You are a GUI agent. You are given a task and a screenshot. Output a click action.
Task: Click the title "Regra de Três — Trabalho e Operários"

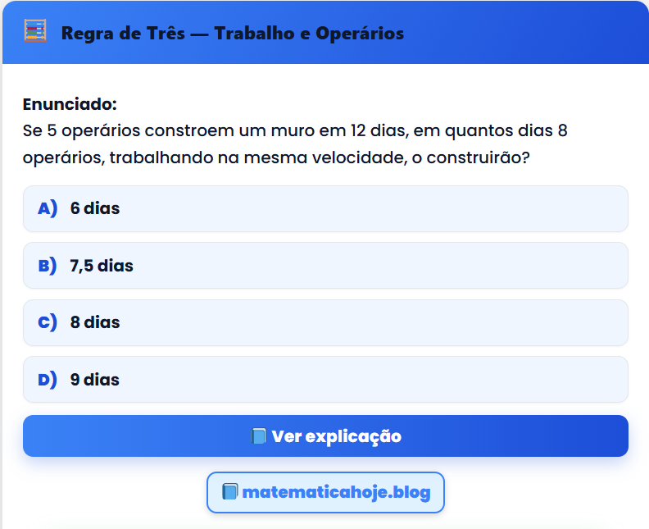232,34
